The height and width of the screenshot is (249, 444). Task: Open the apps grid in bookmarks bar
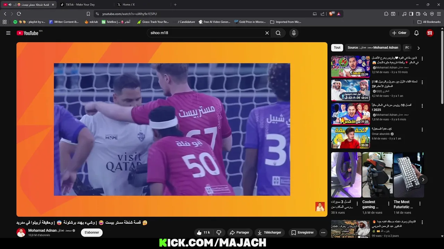click(x=5, y=22)
